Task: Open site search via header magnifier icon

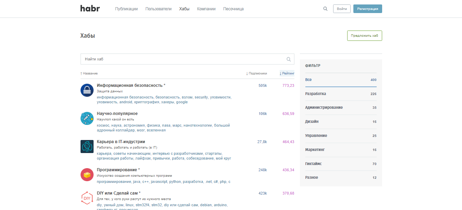Action: 325,9
